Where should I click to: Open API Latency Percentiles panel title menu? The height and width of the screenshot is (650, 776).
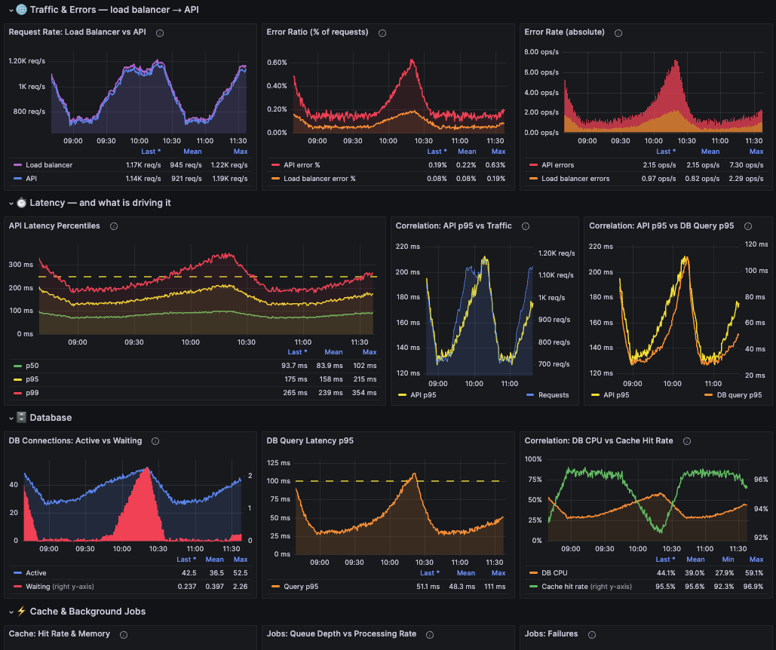(x=54, y=225)
